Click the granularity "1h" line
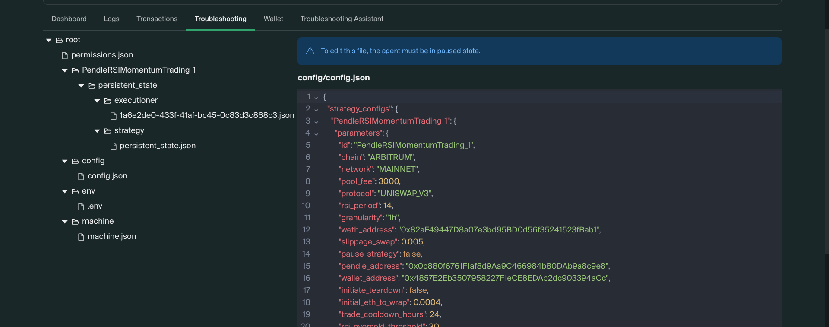The width and height of the screenshot is (829, 327). coord(370,218)
